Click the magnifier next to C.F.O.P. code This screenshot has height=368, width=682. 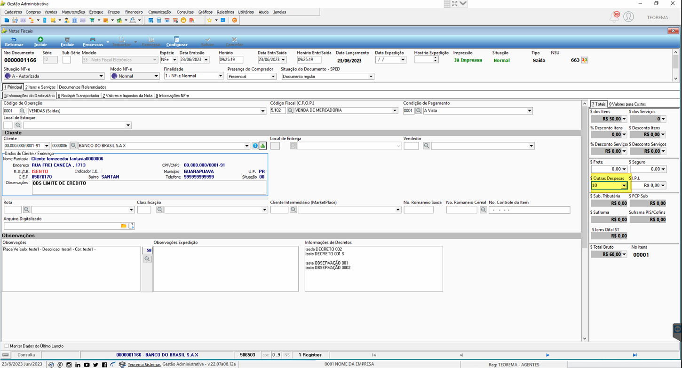pos(290,110)
